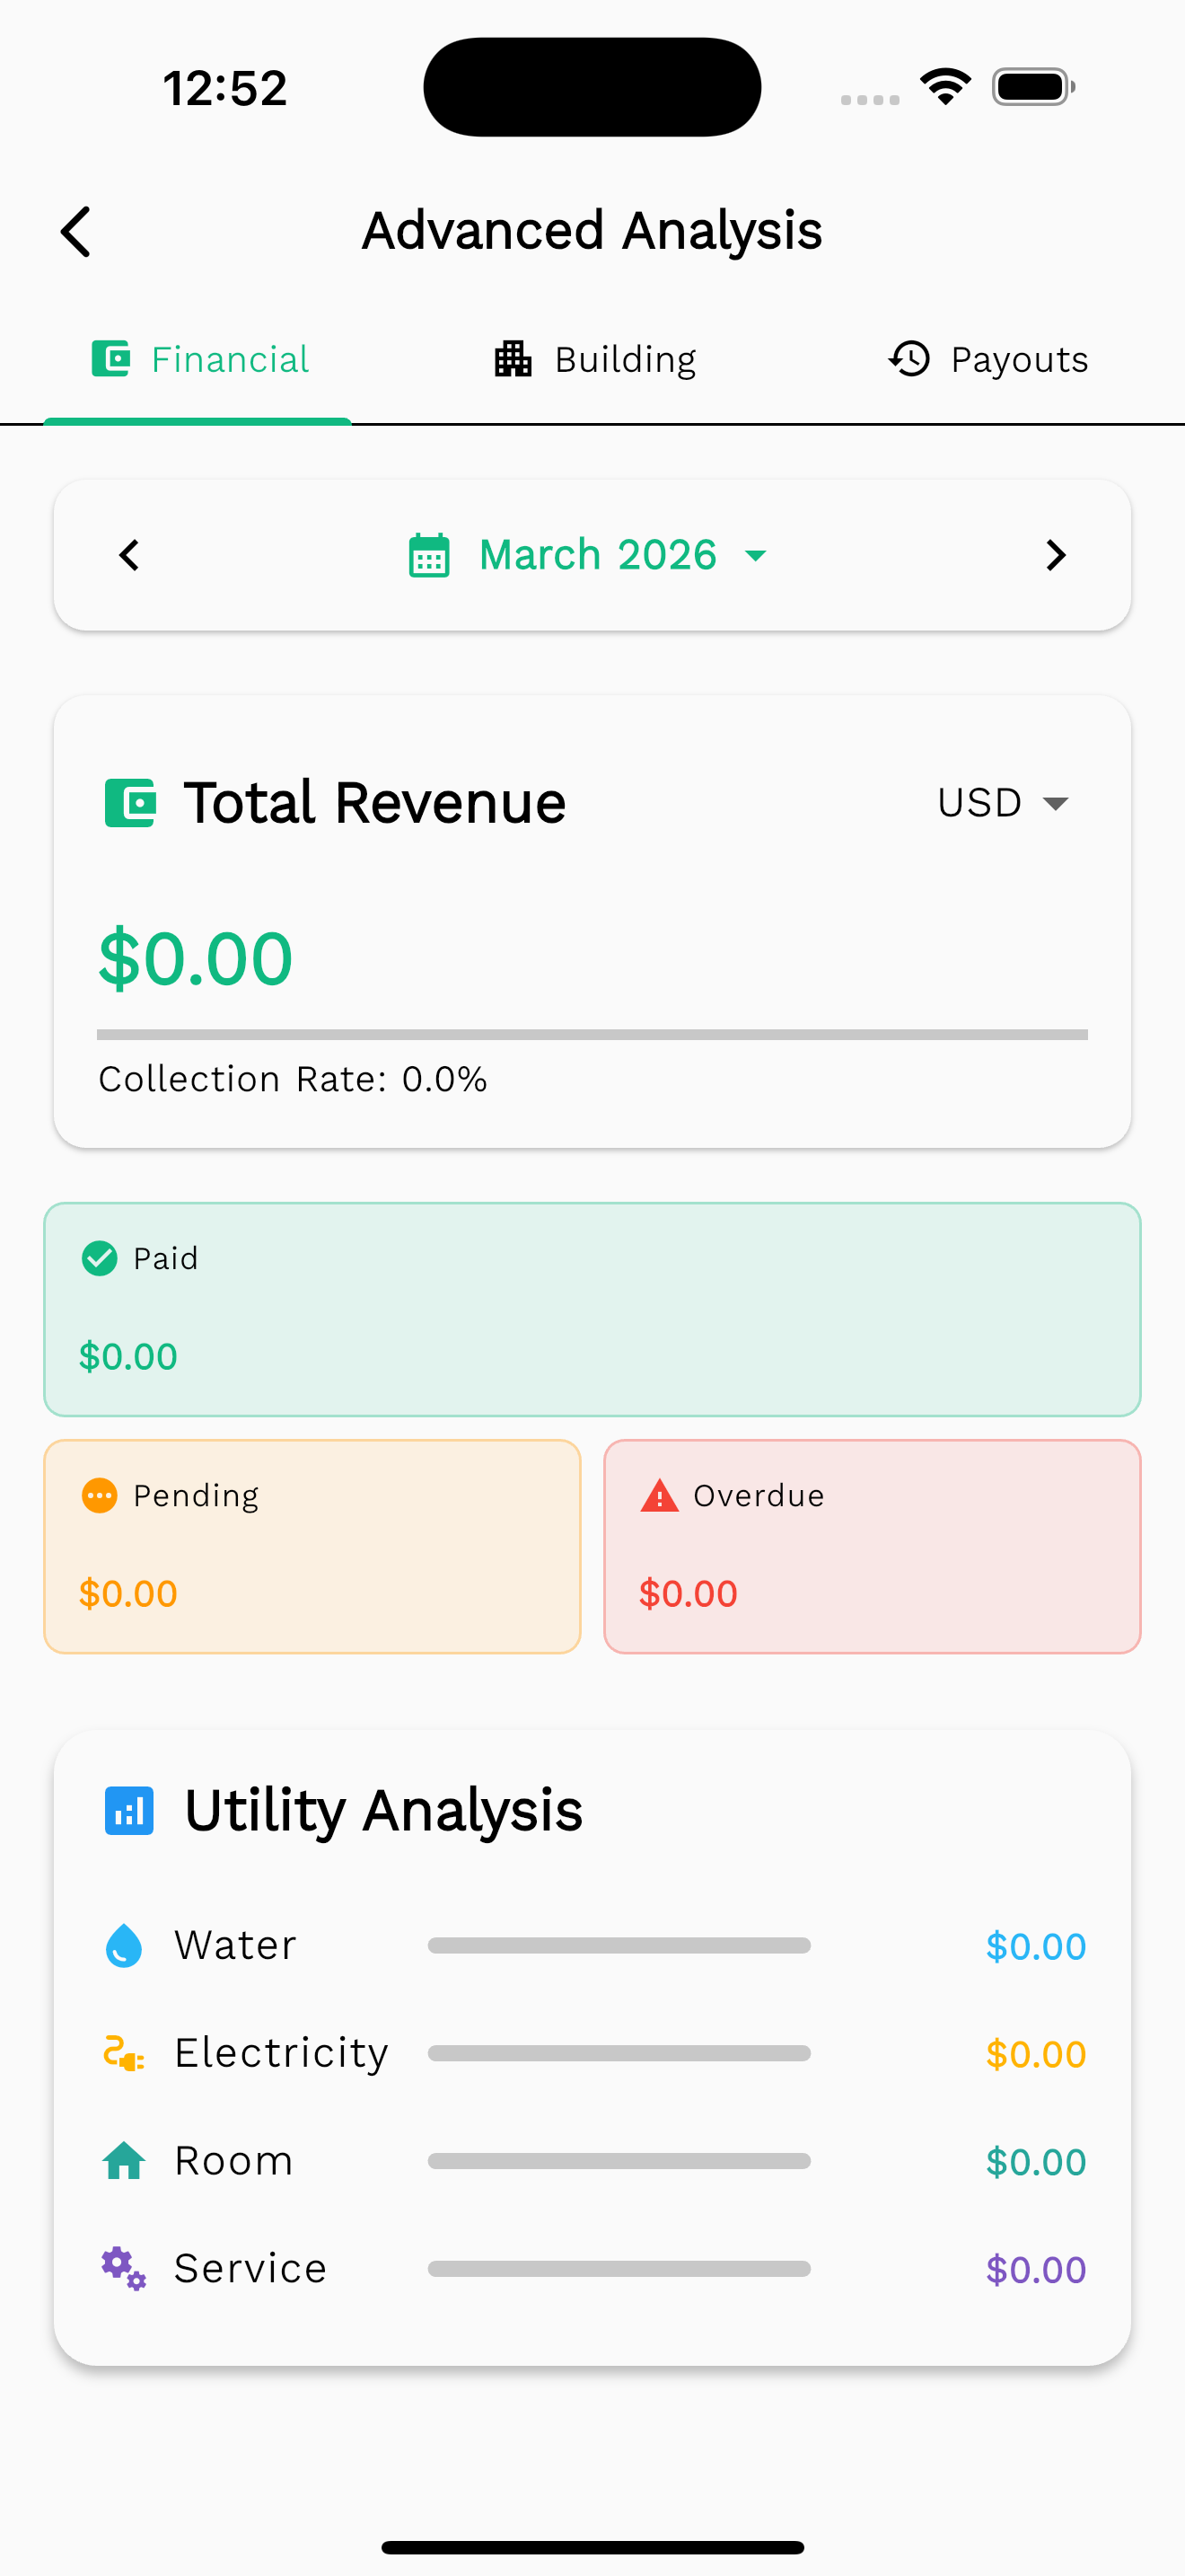Viewport: 1185px width, 2576px height.
Task: Go to the previous month
Action: point(130,556)
